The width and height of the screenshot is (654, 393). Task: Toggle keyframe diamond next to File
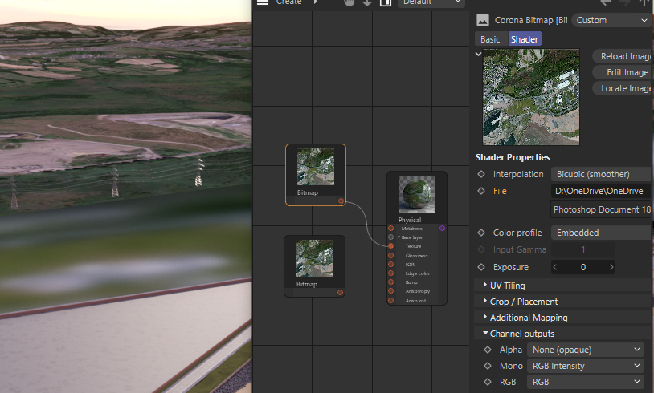tap(481, 191)
